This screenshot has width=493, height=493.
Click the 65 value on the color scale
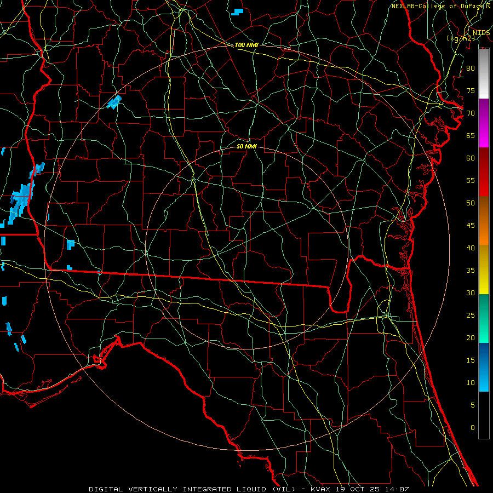coord(471,135)
